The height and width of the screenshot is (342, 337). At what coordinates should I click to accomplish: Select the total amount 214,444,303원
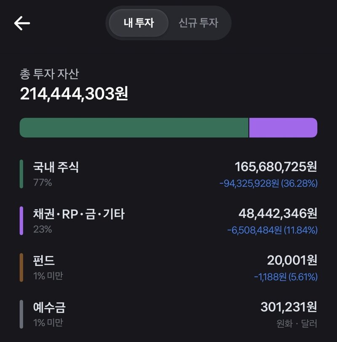click(74, 94)
